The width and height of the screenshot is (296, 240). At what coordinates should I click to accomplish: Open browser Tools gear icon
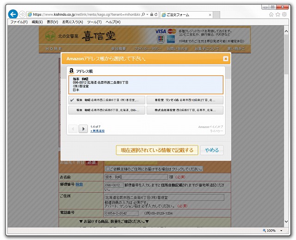284,14
